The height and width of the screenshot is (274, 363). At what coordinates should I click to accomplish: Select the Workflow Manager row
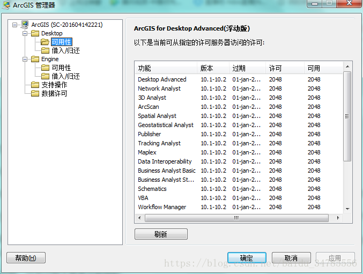pyautogui.click(x=239, y=207)
